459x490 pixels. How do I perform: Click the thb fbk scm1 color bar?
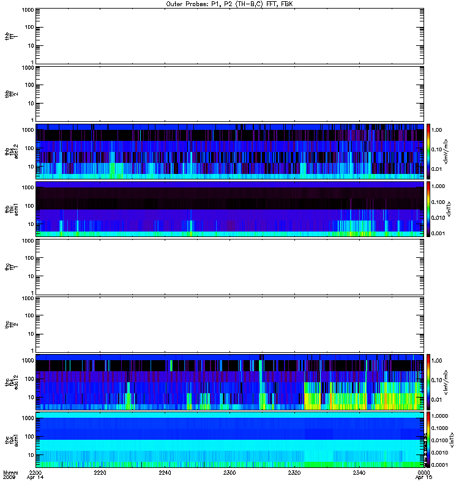coord(428,209)
